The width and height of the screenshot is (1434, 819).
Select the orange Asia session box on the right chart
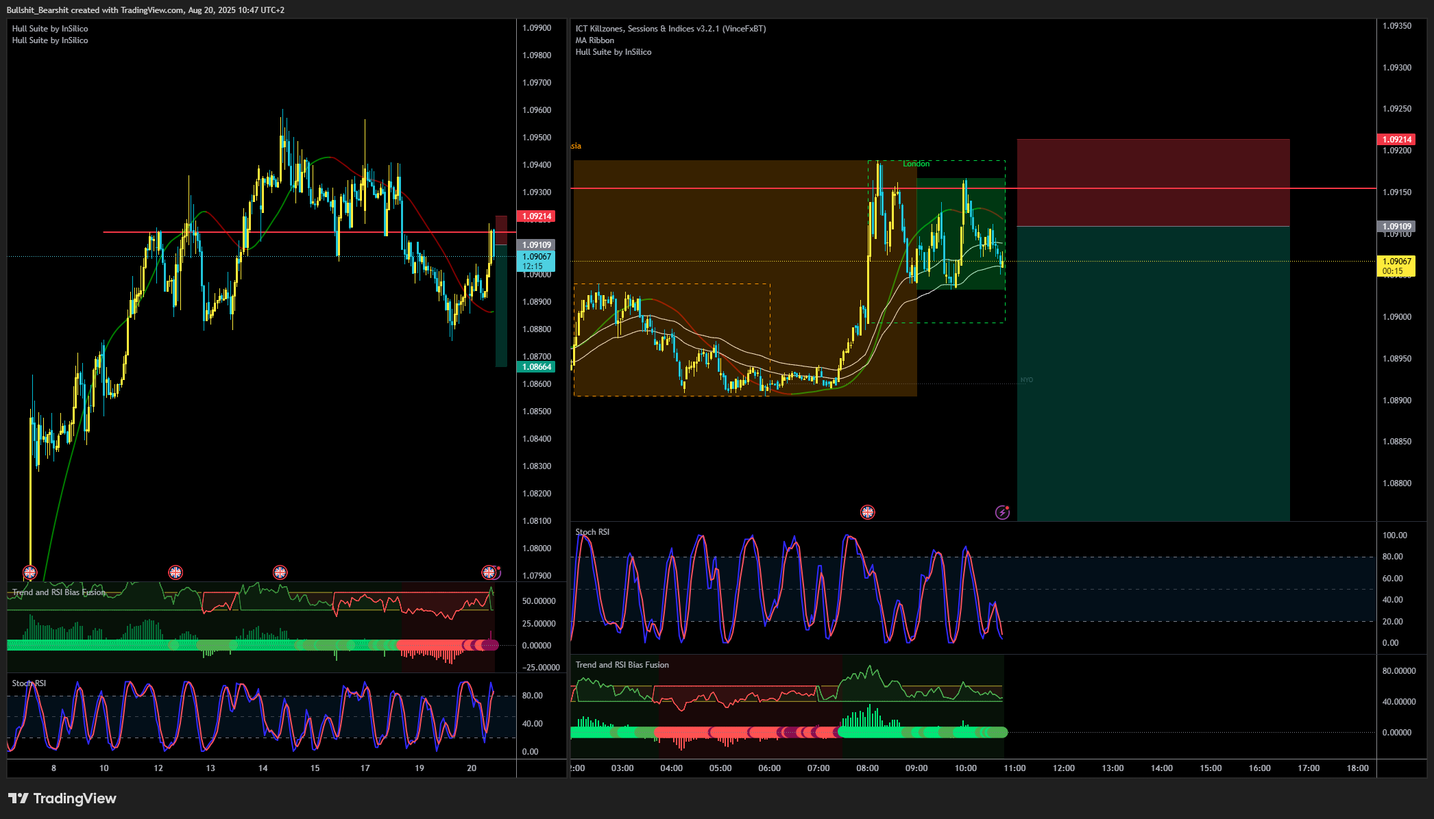(x=744, y=278)
